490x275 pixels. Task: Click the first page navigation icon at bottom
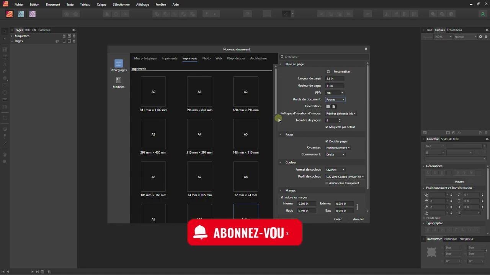pyautogui.click(x=3, y=272)
